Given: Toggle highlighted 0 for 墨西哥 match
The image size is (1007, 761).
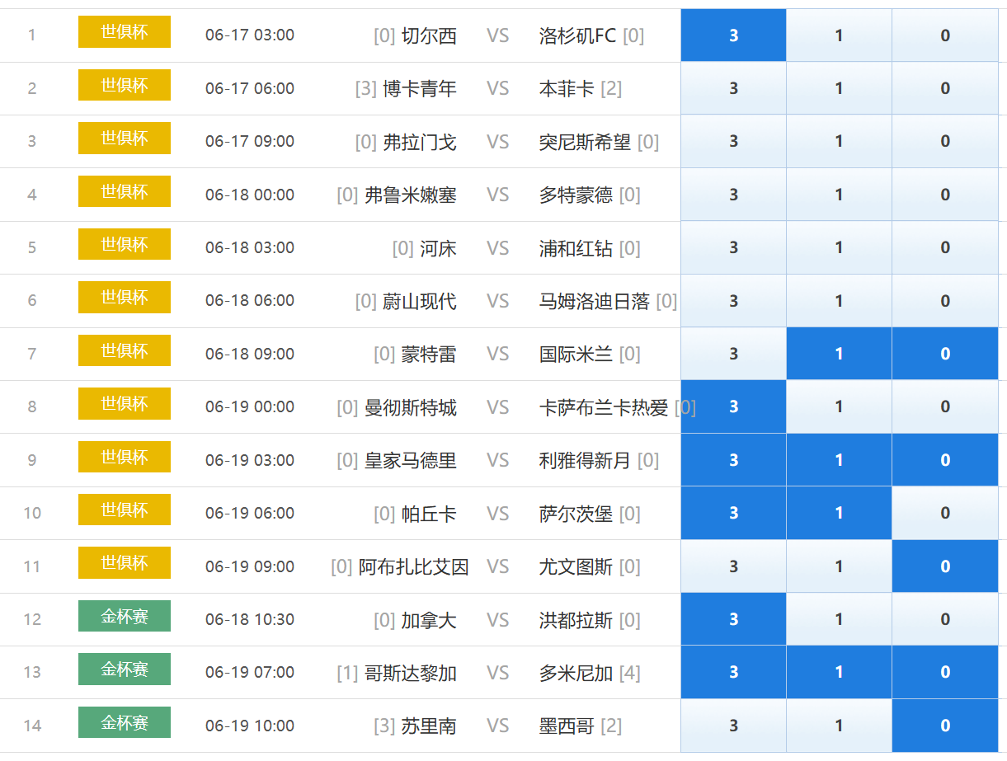Looking at the screenshot, I should (x=945, y=726).
